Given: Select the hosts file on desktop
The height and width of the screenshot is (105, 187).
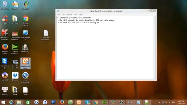Looking at the screenshot, I should point(25,91).
